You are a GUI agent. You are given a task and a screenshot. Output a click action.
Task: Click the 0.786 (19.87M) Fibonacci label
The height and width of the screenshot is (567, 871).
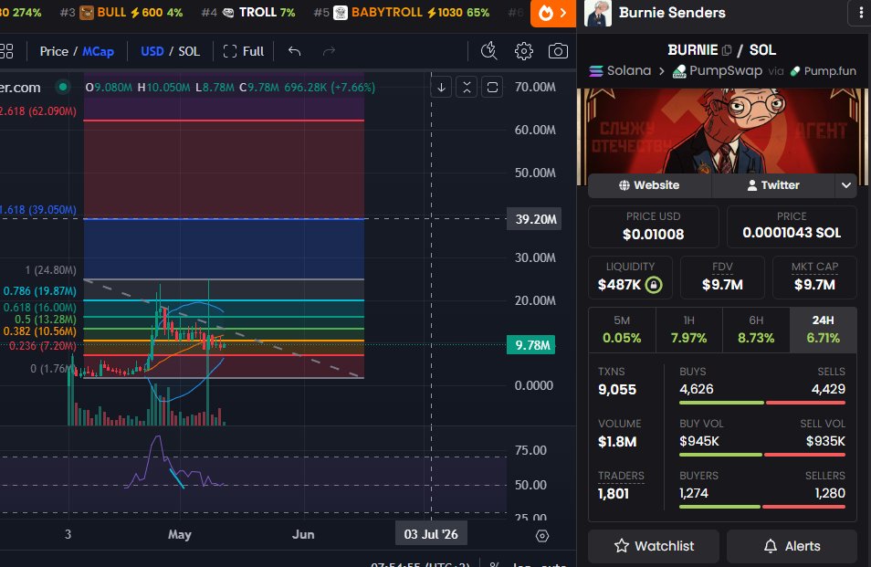39,291
